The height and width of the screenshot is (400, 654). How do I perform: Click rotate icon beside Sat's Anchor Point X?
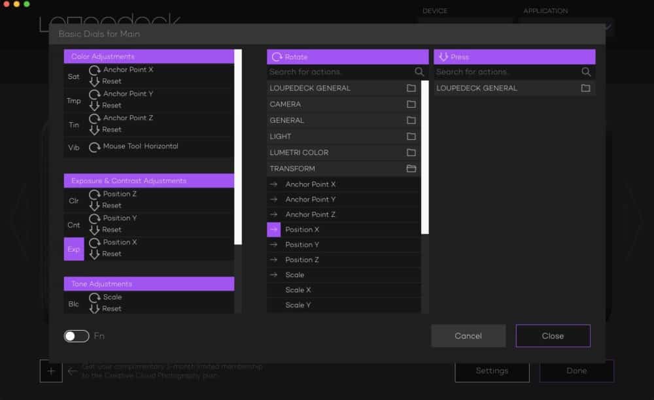[95, 70]
